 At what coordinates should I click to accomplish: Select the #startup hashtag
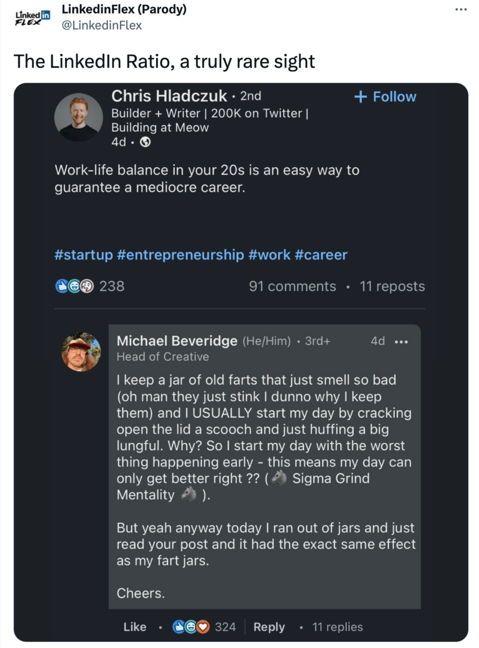pos(84,255)
